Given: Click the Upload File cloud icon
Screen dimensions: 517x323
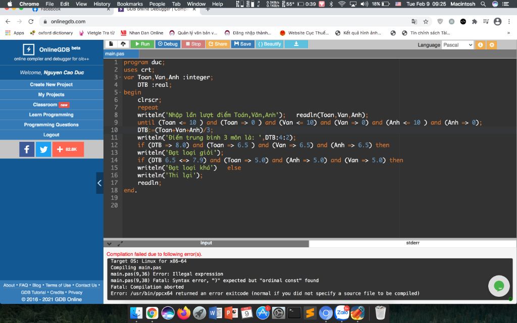Looking at the screenshot, I should click(123, 44).
